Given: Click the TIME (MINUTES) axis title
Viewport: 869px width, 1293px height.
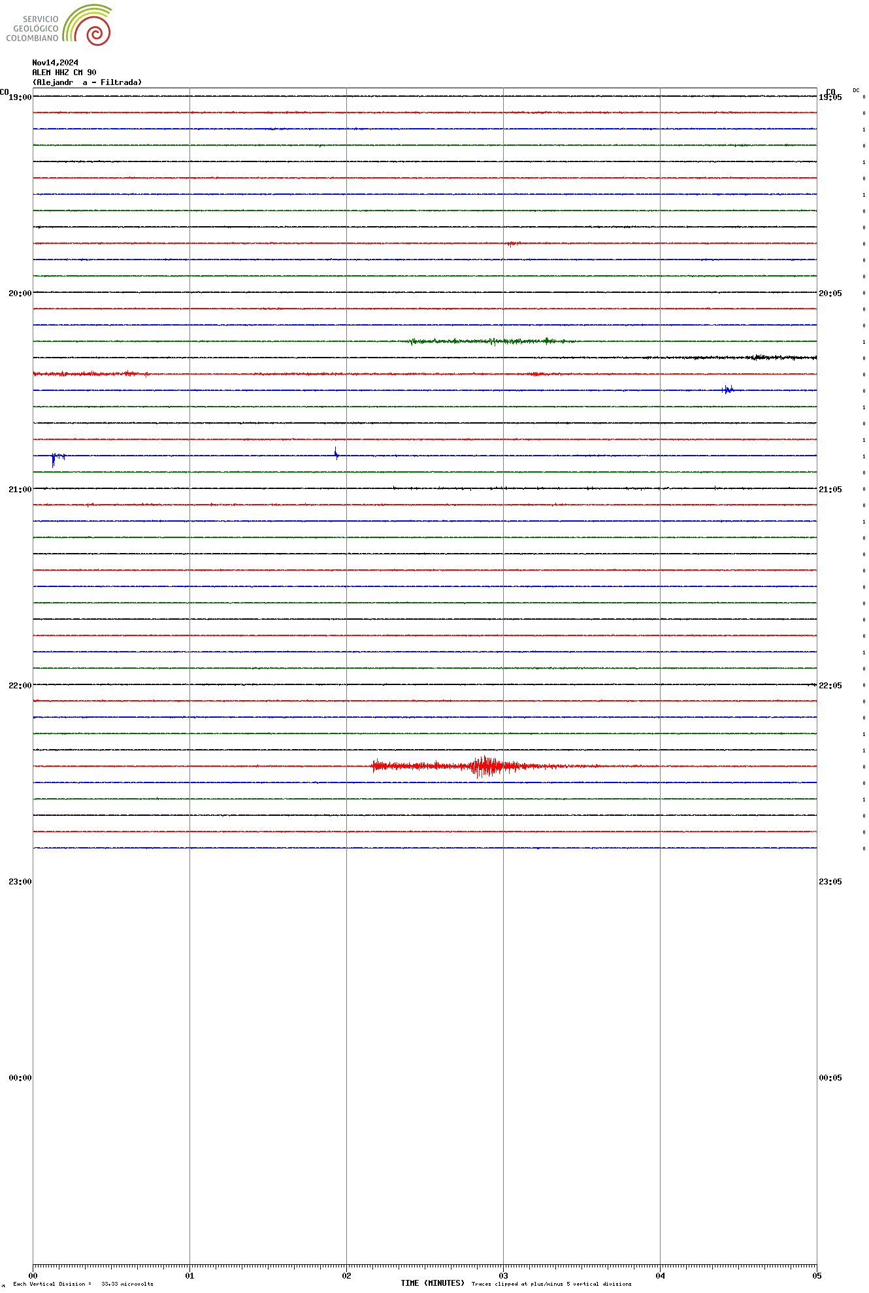Looking at the screenshot, I should pos(432,1283).
